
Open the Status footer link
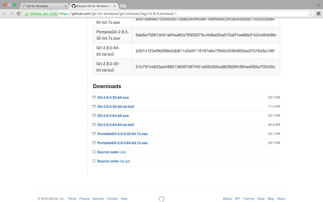[x=227, y=199]
